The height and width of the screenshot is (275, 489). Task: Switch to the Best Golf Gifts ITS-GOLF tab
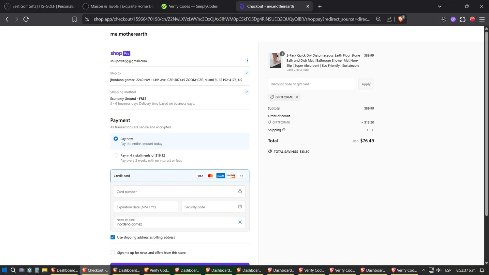point(39,6)
